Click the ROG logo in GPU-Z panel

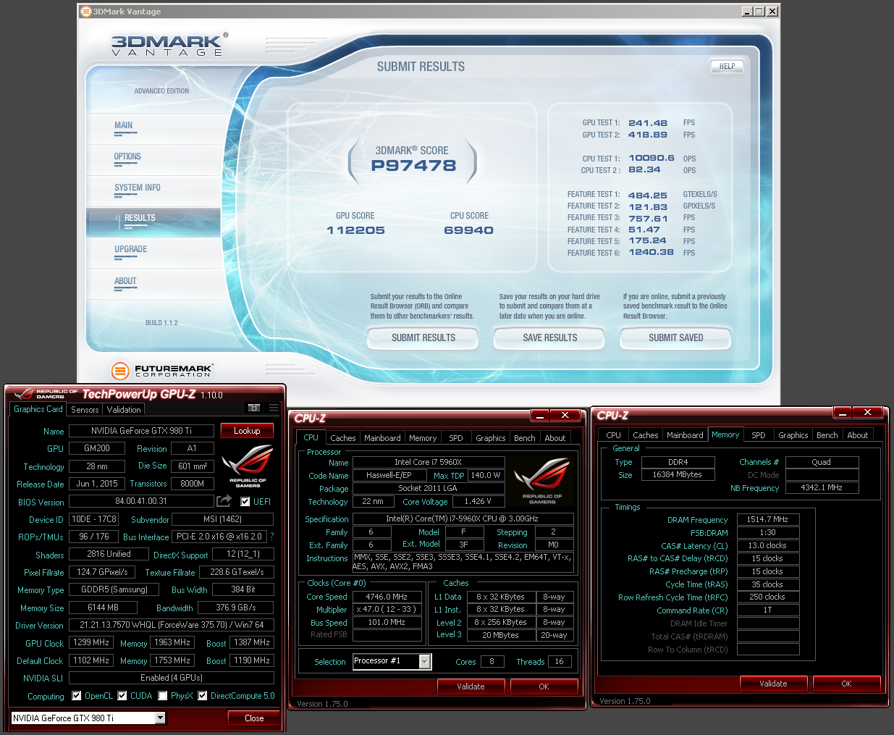point(248,466)
